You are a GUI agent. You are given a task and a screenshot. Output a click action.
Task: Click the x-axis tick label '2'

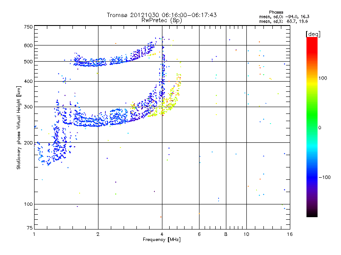pyautogui.click(x=98, y=234)
